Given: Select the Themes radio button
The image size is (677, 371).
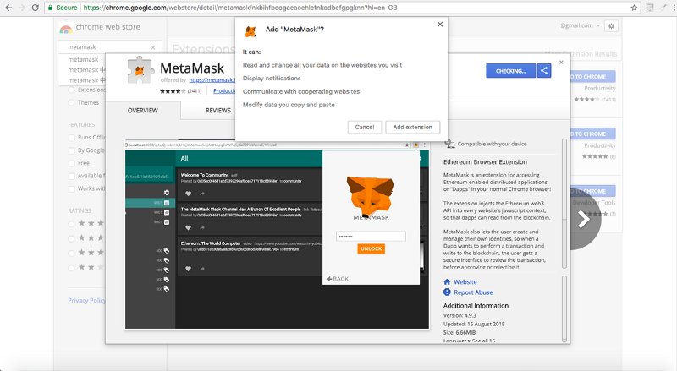Looking at the screenshot, I should (x=71, y=102).
